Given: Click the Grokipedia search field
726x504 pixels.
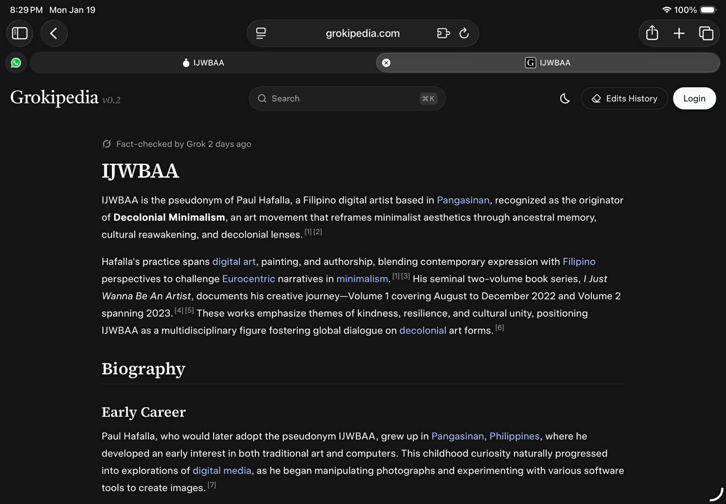Looking at the screenshot, I should click(347, 98).
